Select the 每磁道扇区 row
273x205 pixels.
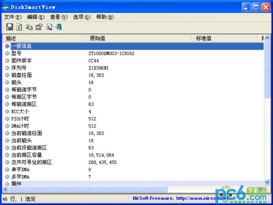click(133, 104)
